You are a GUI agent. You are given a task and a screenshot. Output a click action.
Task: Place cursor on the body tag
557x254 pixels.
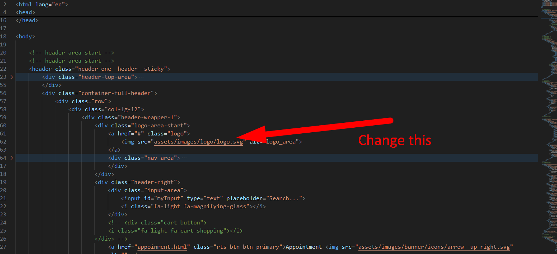click(x=25, y=37)
